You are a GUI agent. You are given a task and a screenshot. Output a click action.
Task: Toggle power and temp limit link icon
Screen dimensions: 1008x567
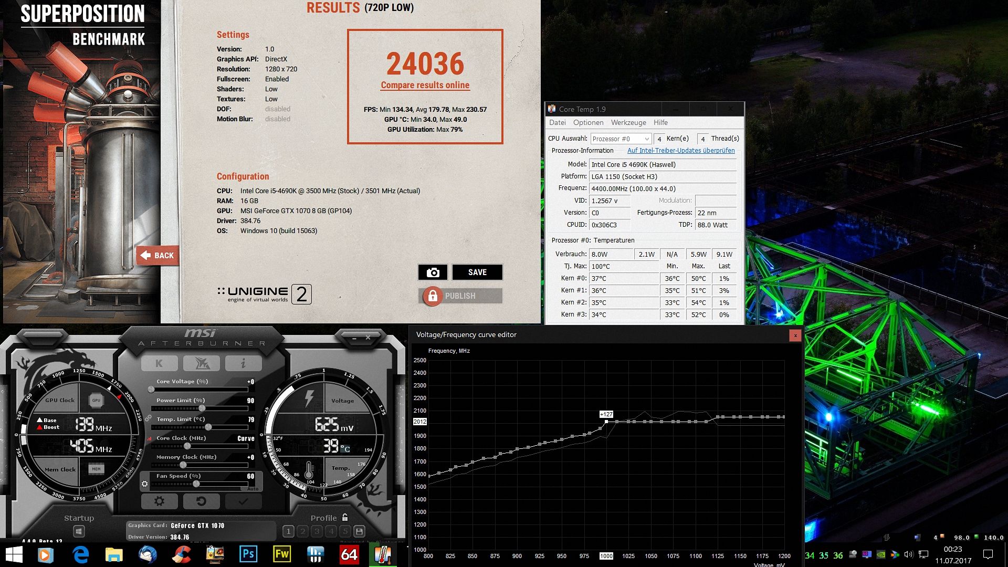(x=149, y=418)
